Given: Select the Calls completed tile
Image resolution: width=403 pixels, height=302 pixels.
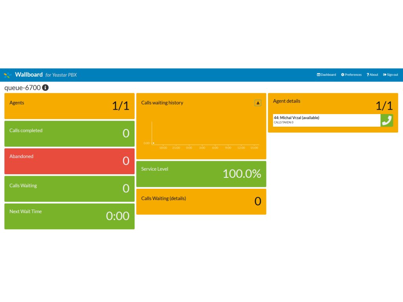Looking at the screenshot, I should pyautogui.click(x=69, y=134).
